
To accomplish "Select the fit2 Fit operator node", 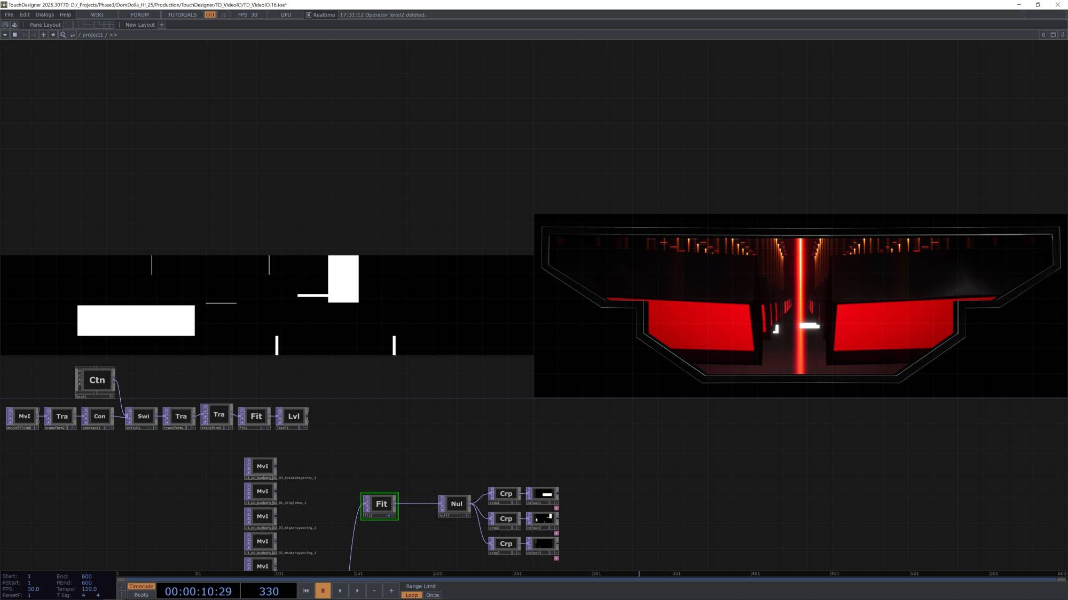I will tap(381, 503).
